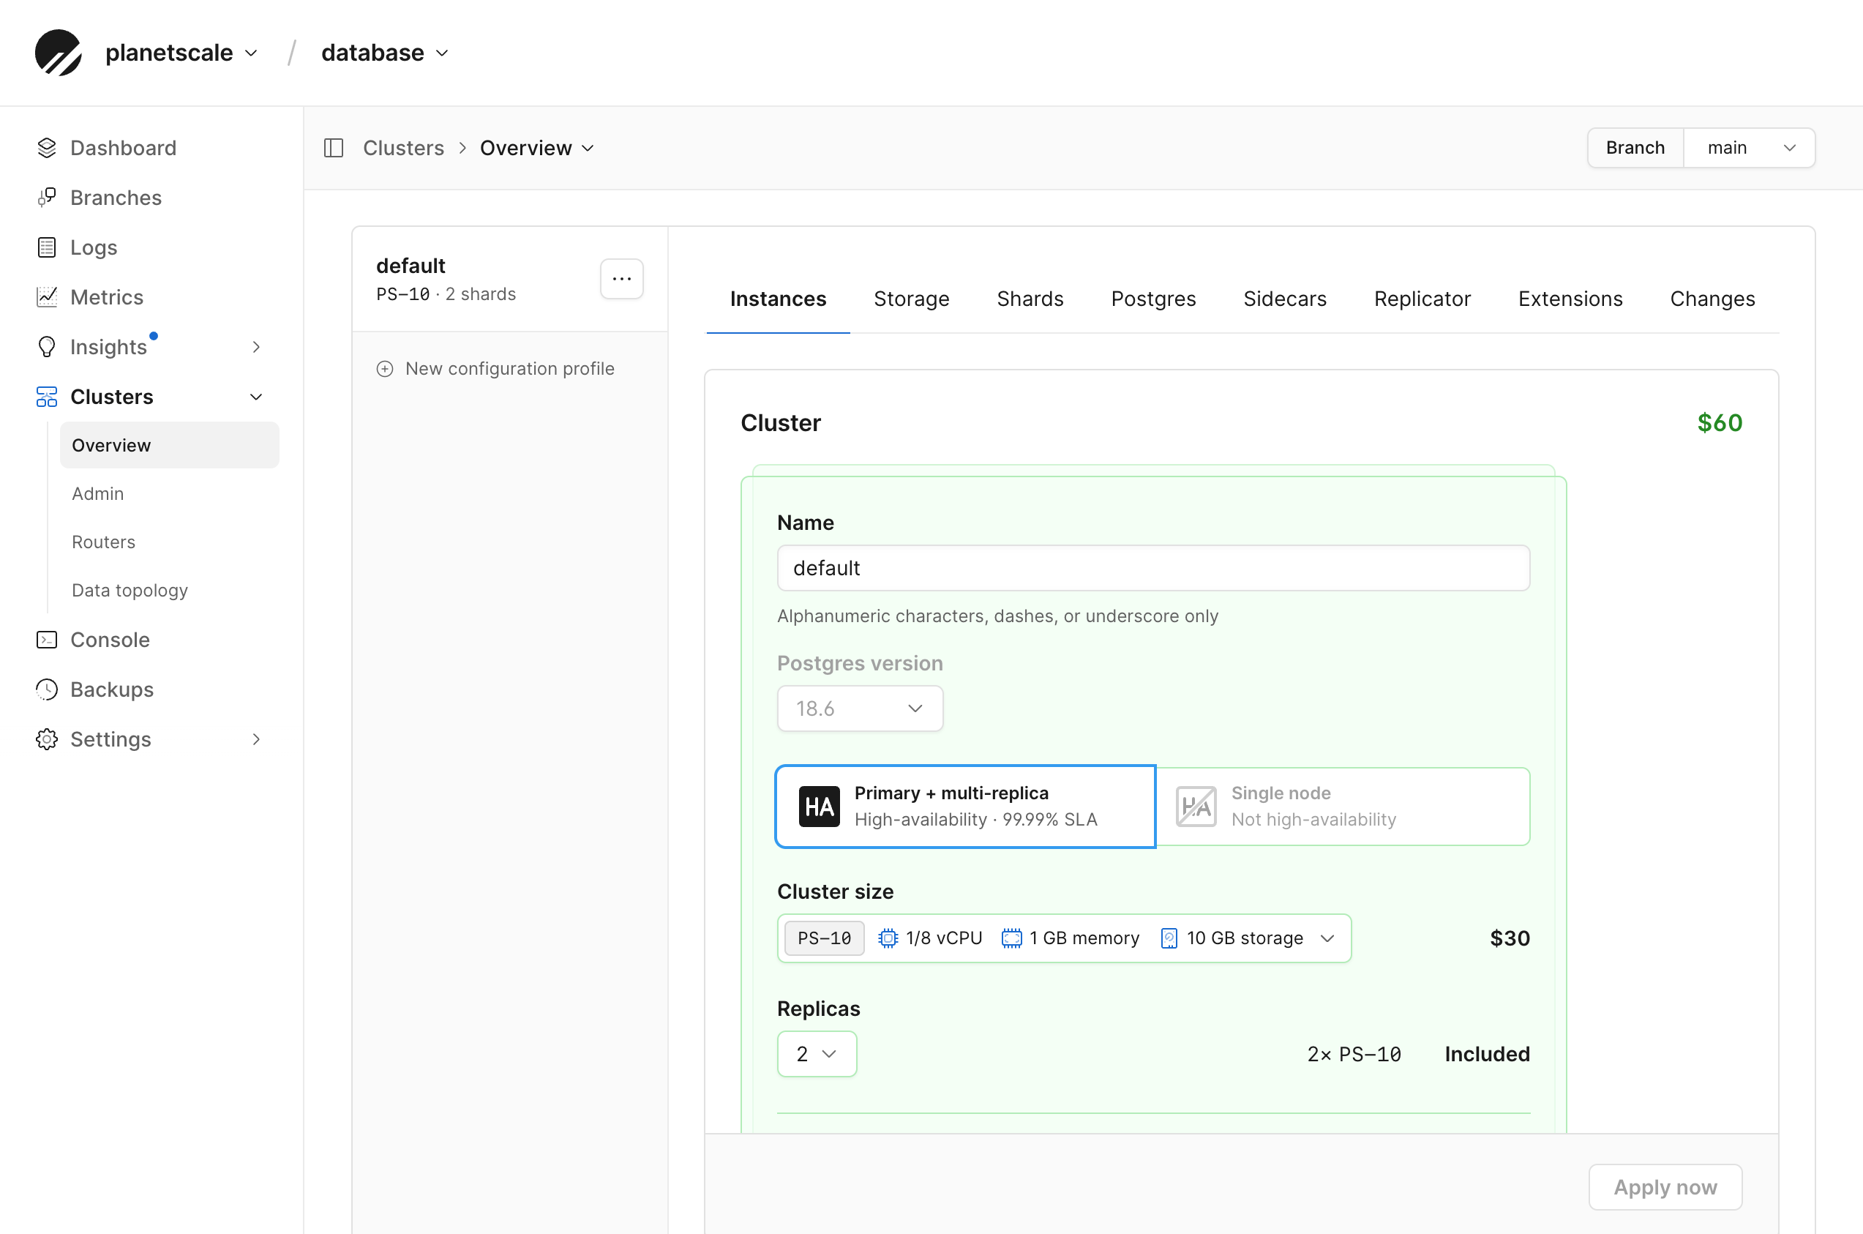
Task: Switch to the Extensions tab
Action: click(x=1570, y=299)
